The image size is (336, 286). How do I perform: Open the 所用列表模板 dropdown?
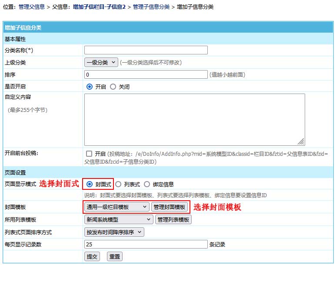119,220
